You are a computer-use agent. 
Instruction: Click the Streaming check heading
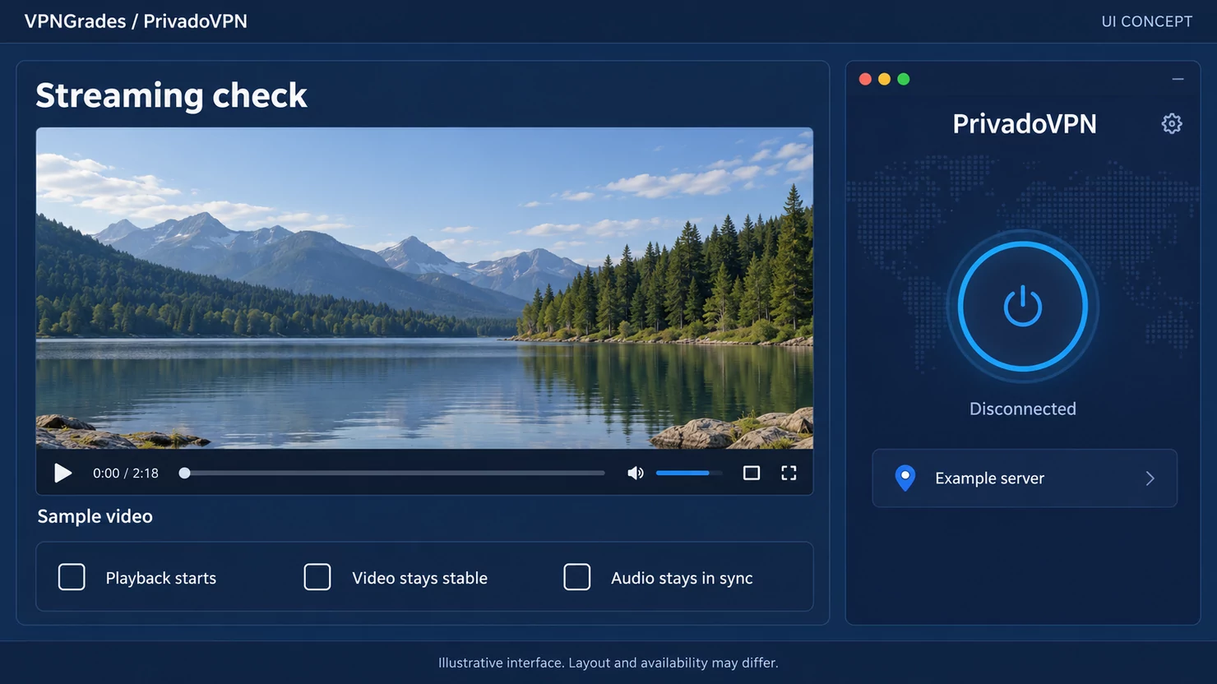(171, 95)
